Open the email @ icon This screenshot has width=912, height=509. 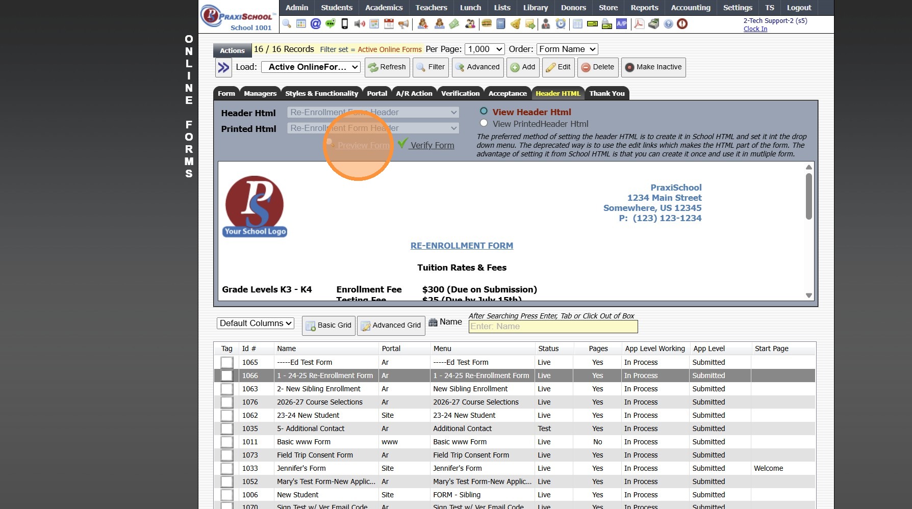point(316,24)
